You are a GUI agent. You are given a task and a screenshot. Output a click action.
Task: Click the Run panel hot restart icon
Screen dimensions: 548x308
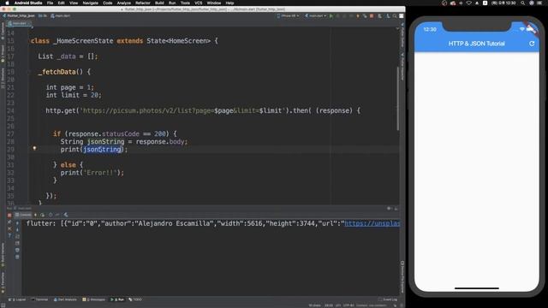(x=42, y=215)
